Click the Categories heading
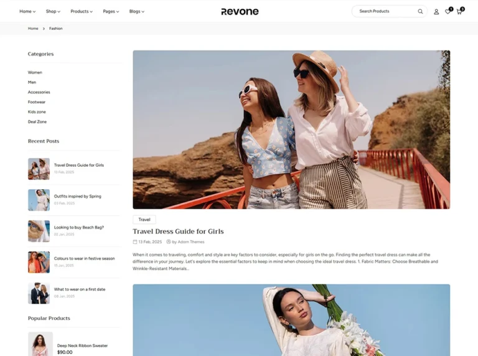The width and height of the screenshot is (478, 356). pos(40,54)
